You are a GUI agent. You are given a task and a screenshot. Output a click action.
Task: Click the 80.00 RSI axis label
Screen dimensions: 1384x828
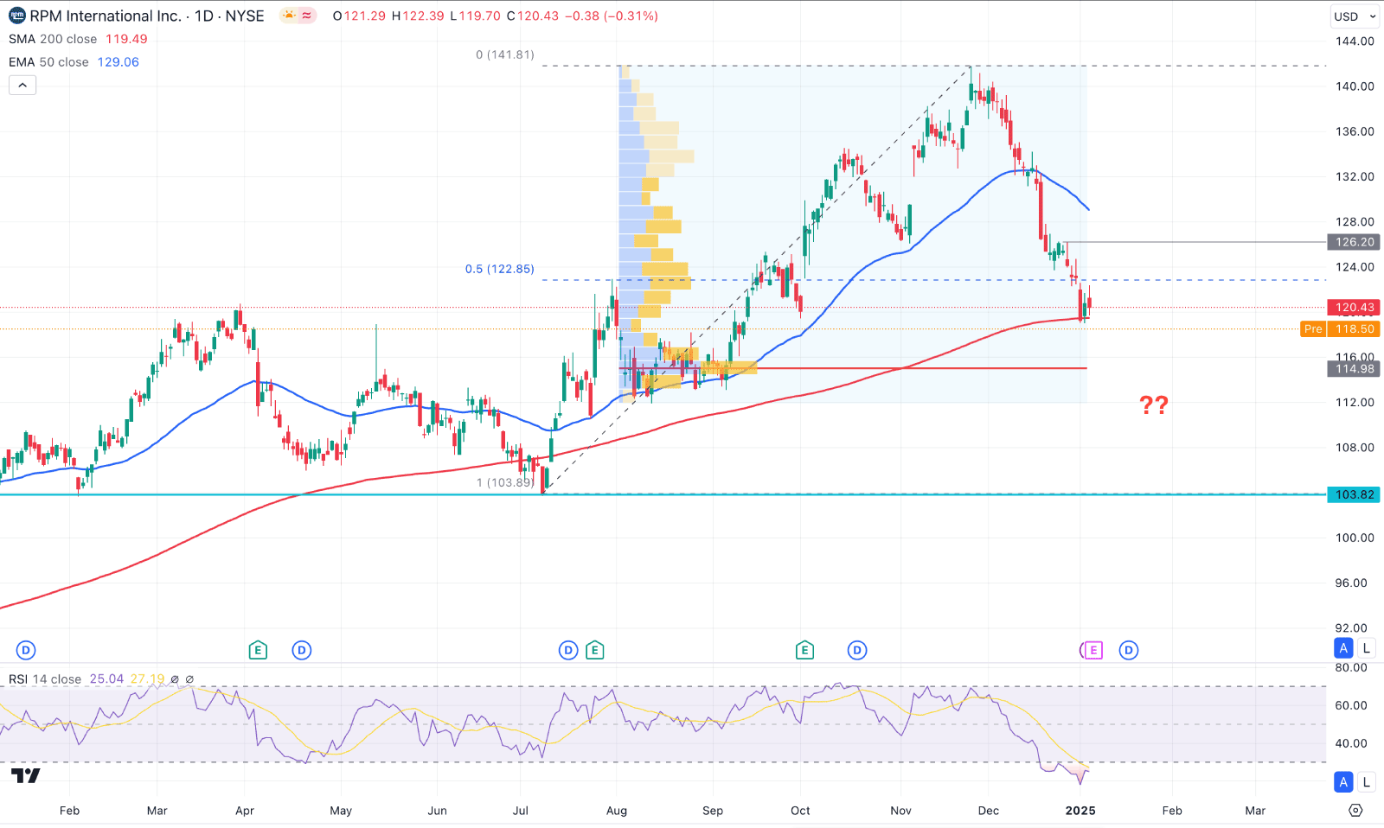[x=1351, y=667]
